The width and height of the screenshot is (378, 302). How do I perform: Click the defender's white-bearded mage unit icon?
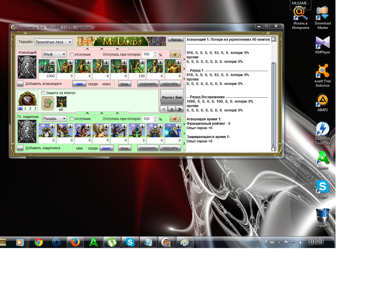[x=173, y=130]
